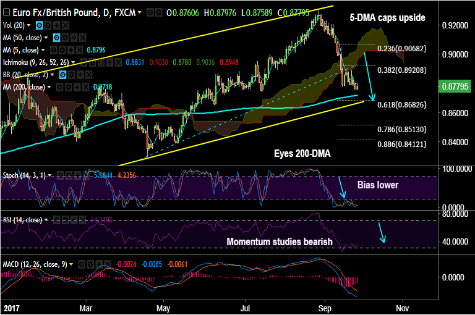Open MACD indicator settings gear
Viewport: 475px width, 315px height.
point(90,264)
